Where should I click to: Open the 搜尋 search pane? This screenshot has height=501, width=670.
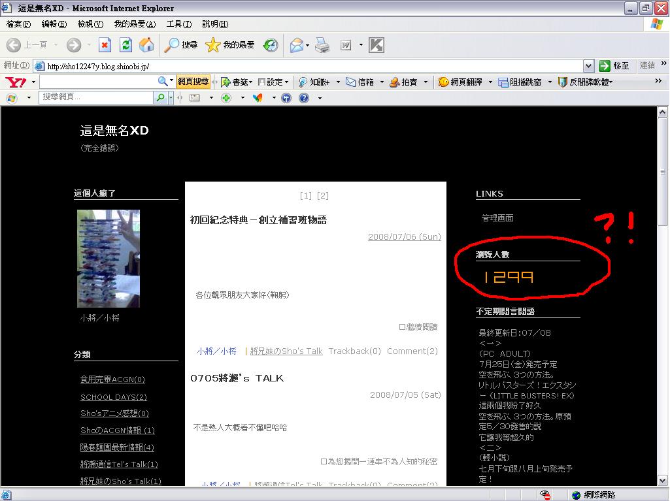tap(181, 45)
